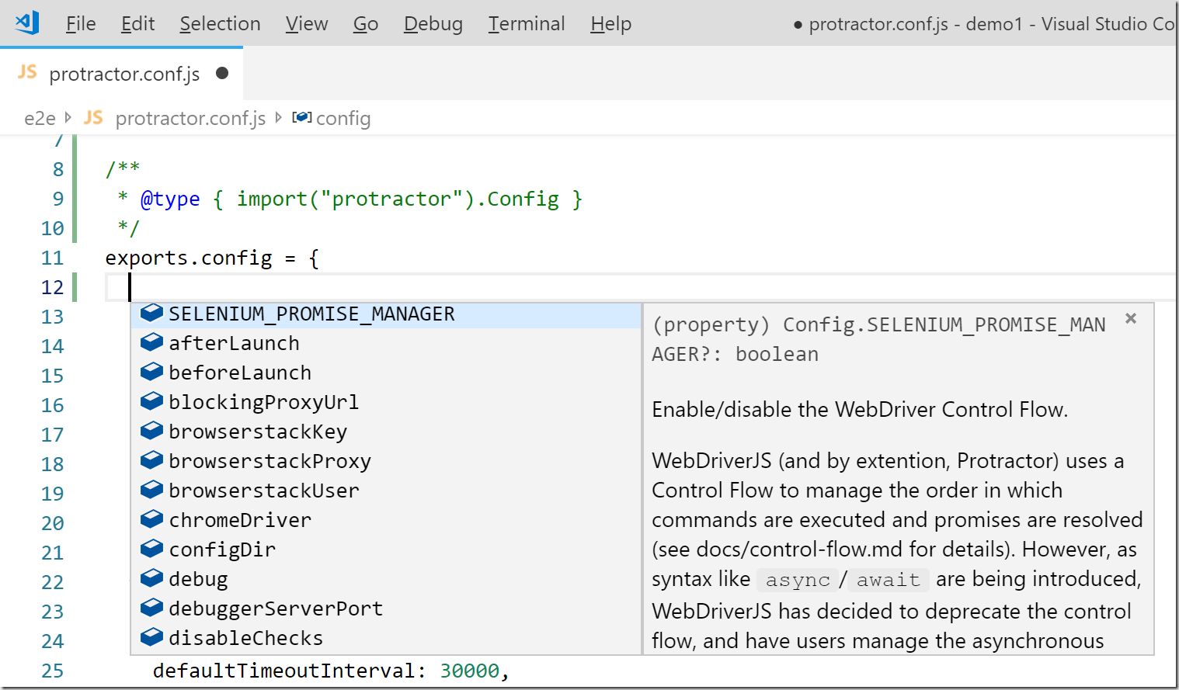The image size is (1179, 690).
Task: Open the Debug menu
Action: point(433,24)
